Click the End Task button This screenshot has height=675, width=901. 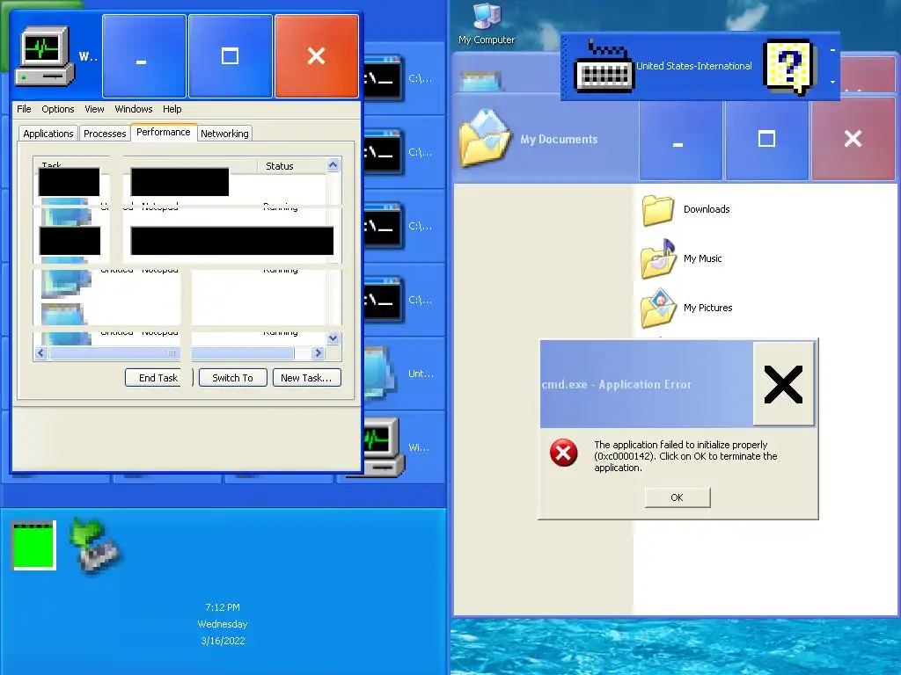[x=158, y=378]
